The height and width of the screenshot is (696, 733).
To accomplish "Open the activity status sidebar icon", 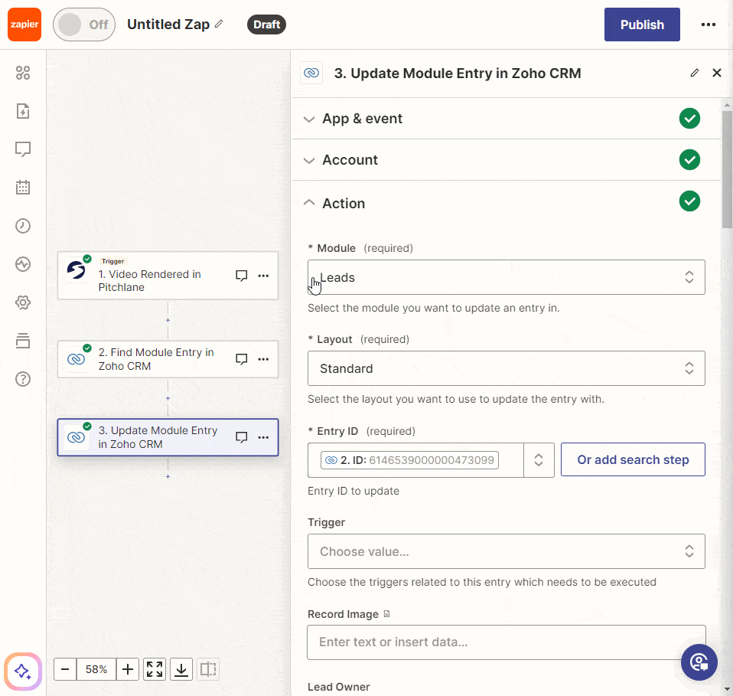I will 23,264.
